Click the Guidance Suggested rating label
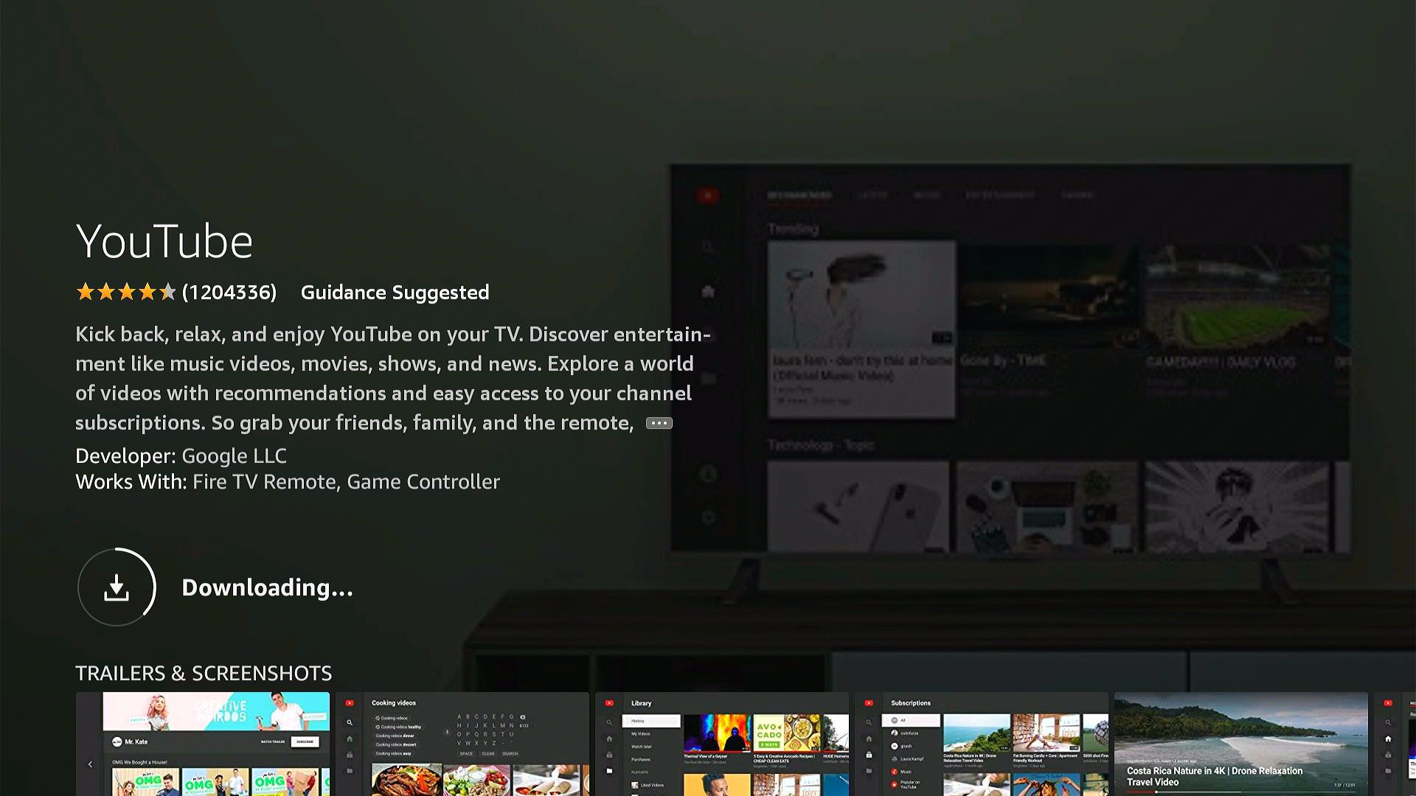The width and height of the screenshot is (1416, 796). click(395, 293)
